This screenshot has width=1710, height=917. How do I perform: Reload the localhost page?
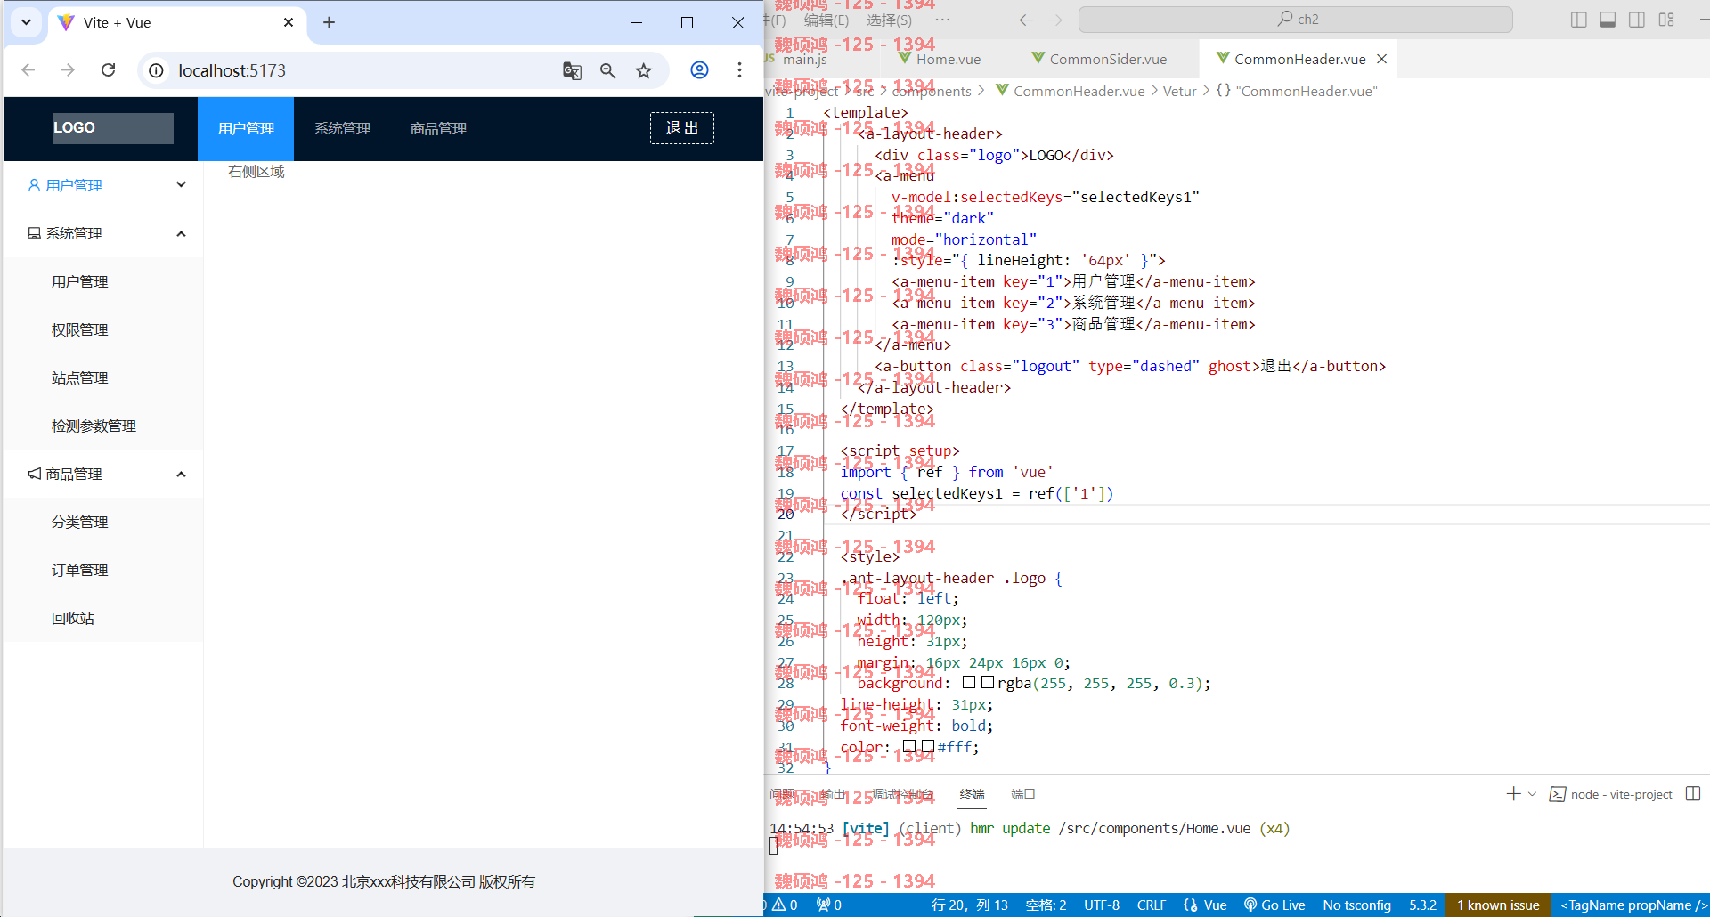point(108,70)
